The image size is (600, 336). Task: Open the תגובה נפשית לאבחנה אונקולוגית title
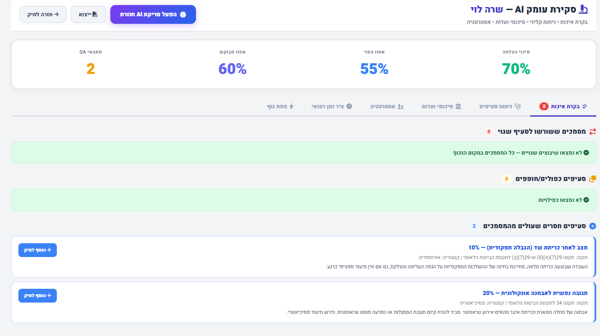coord(535,293)
